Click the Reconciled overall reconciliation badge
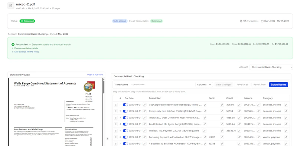The height and width of the screenshot is (146, 297). coord(156,21)
